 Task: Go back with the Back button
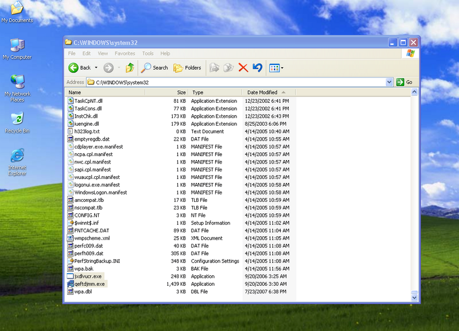79,68
